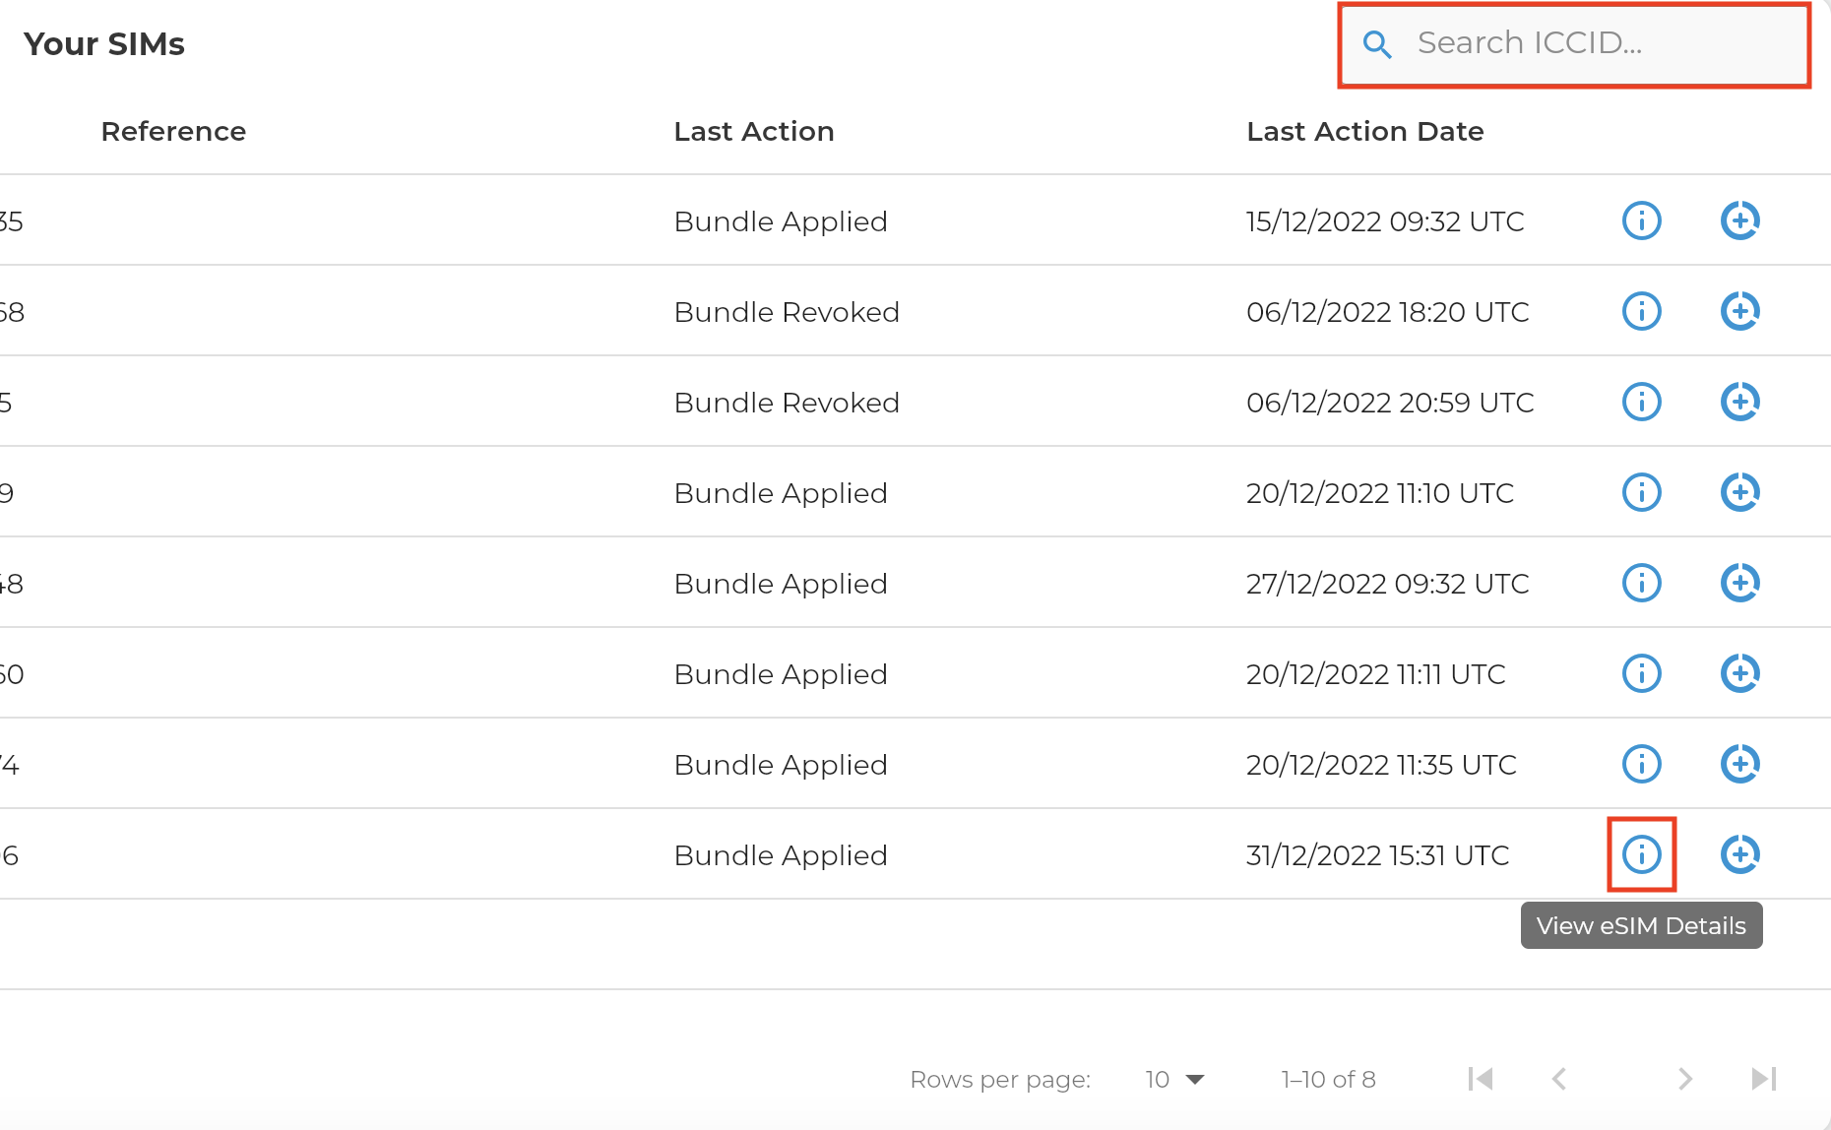
Task: Add bundle to the 20/12/2022 11:35 row
Action: coord(1739,764)
